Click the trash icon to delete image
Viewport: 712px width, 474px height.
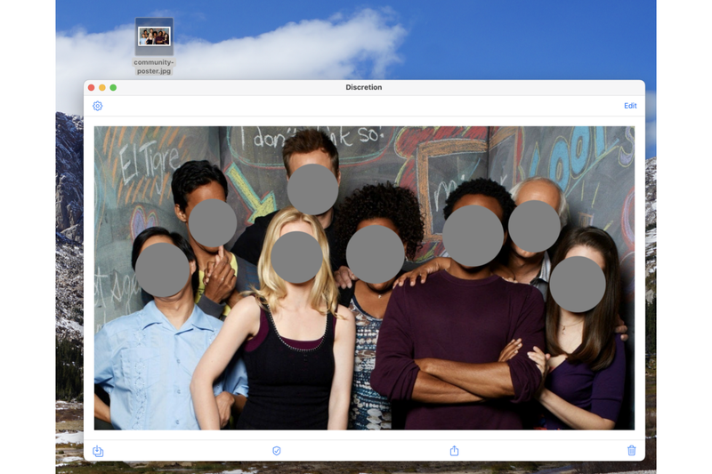pos(631,451)
